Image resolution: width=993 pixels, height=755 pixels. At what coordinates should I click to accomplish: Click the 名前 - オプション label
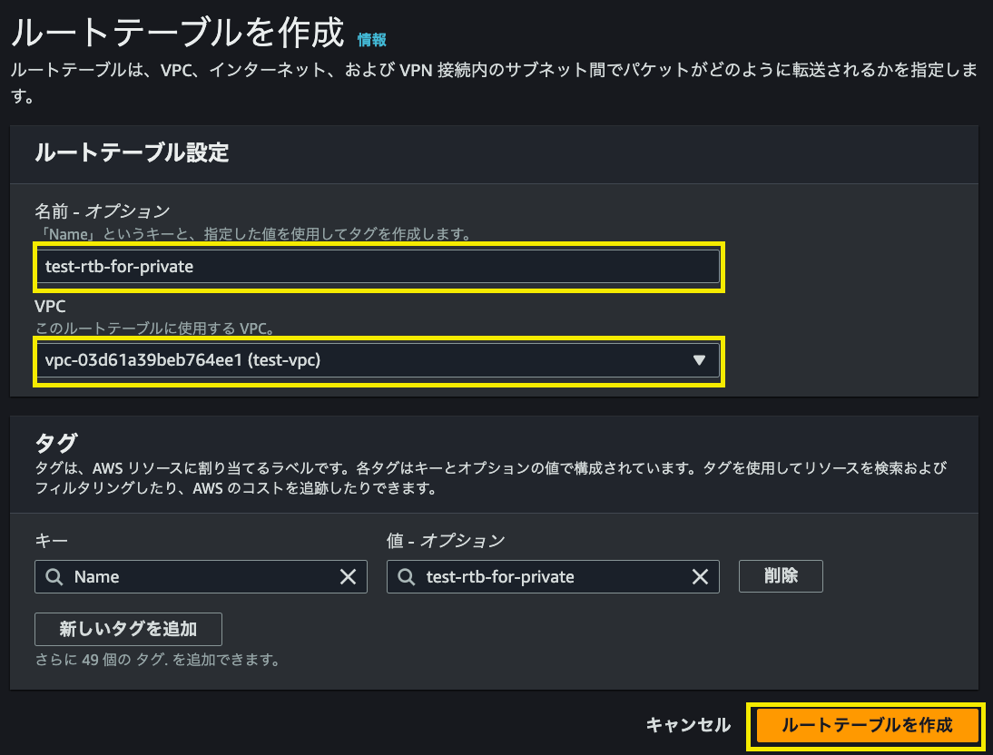[x=103, y=211]
